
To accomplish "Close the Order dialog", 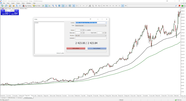I will point(106,19).
